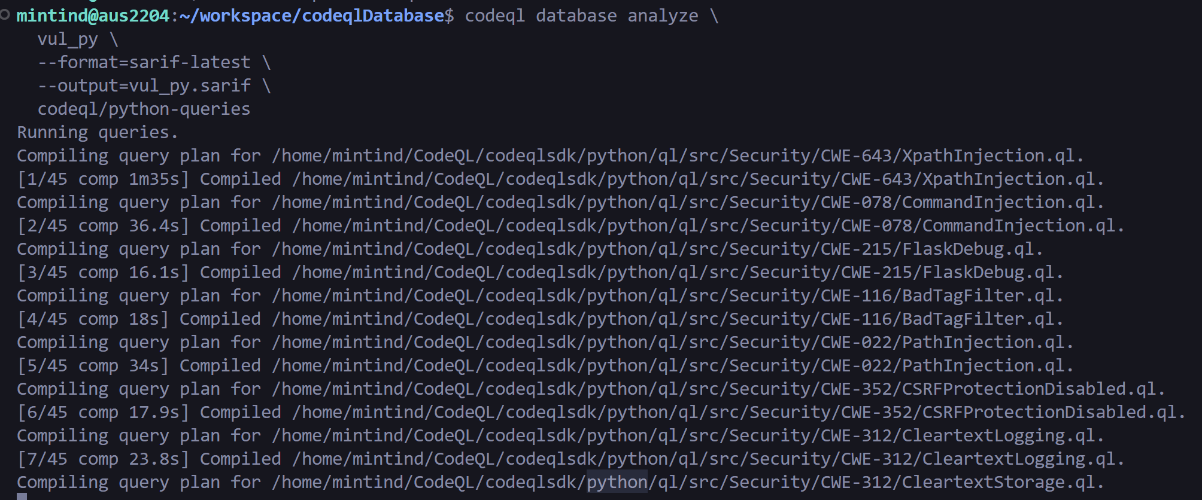The height and width of the screenshot is (500, 1202).
Task: Click the command decoration circle beside the prompt
Action: (x=5, y=16)
